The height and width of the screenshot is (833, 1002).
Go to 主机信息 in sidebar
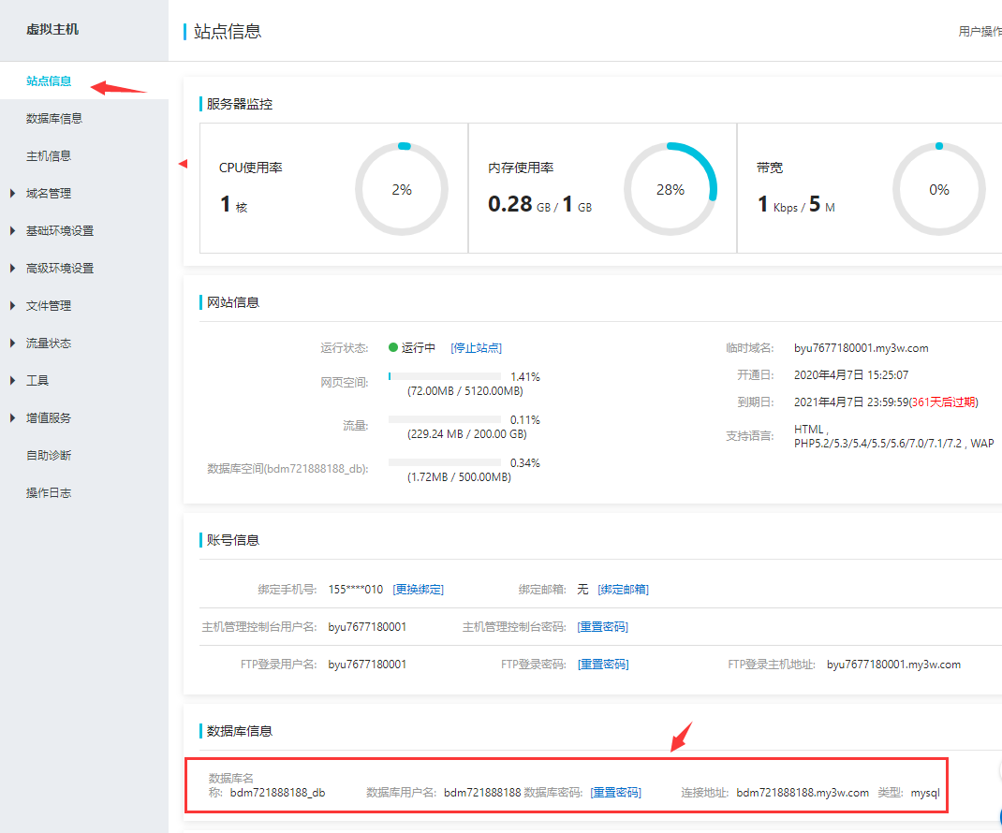point(48,156)
